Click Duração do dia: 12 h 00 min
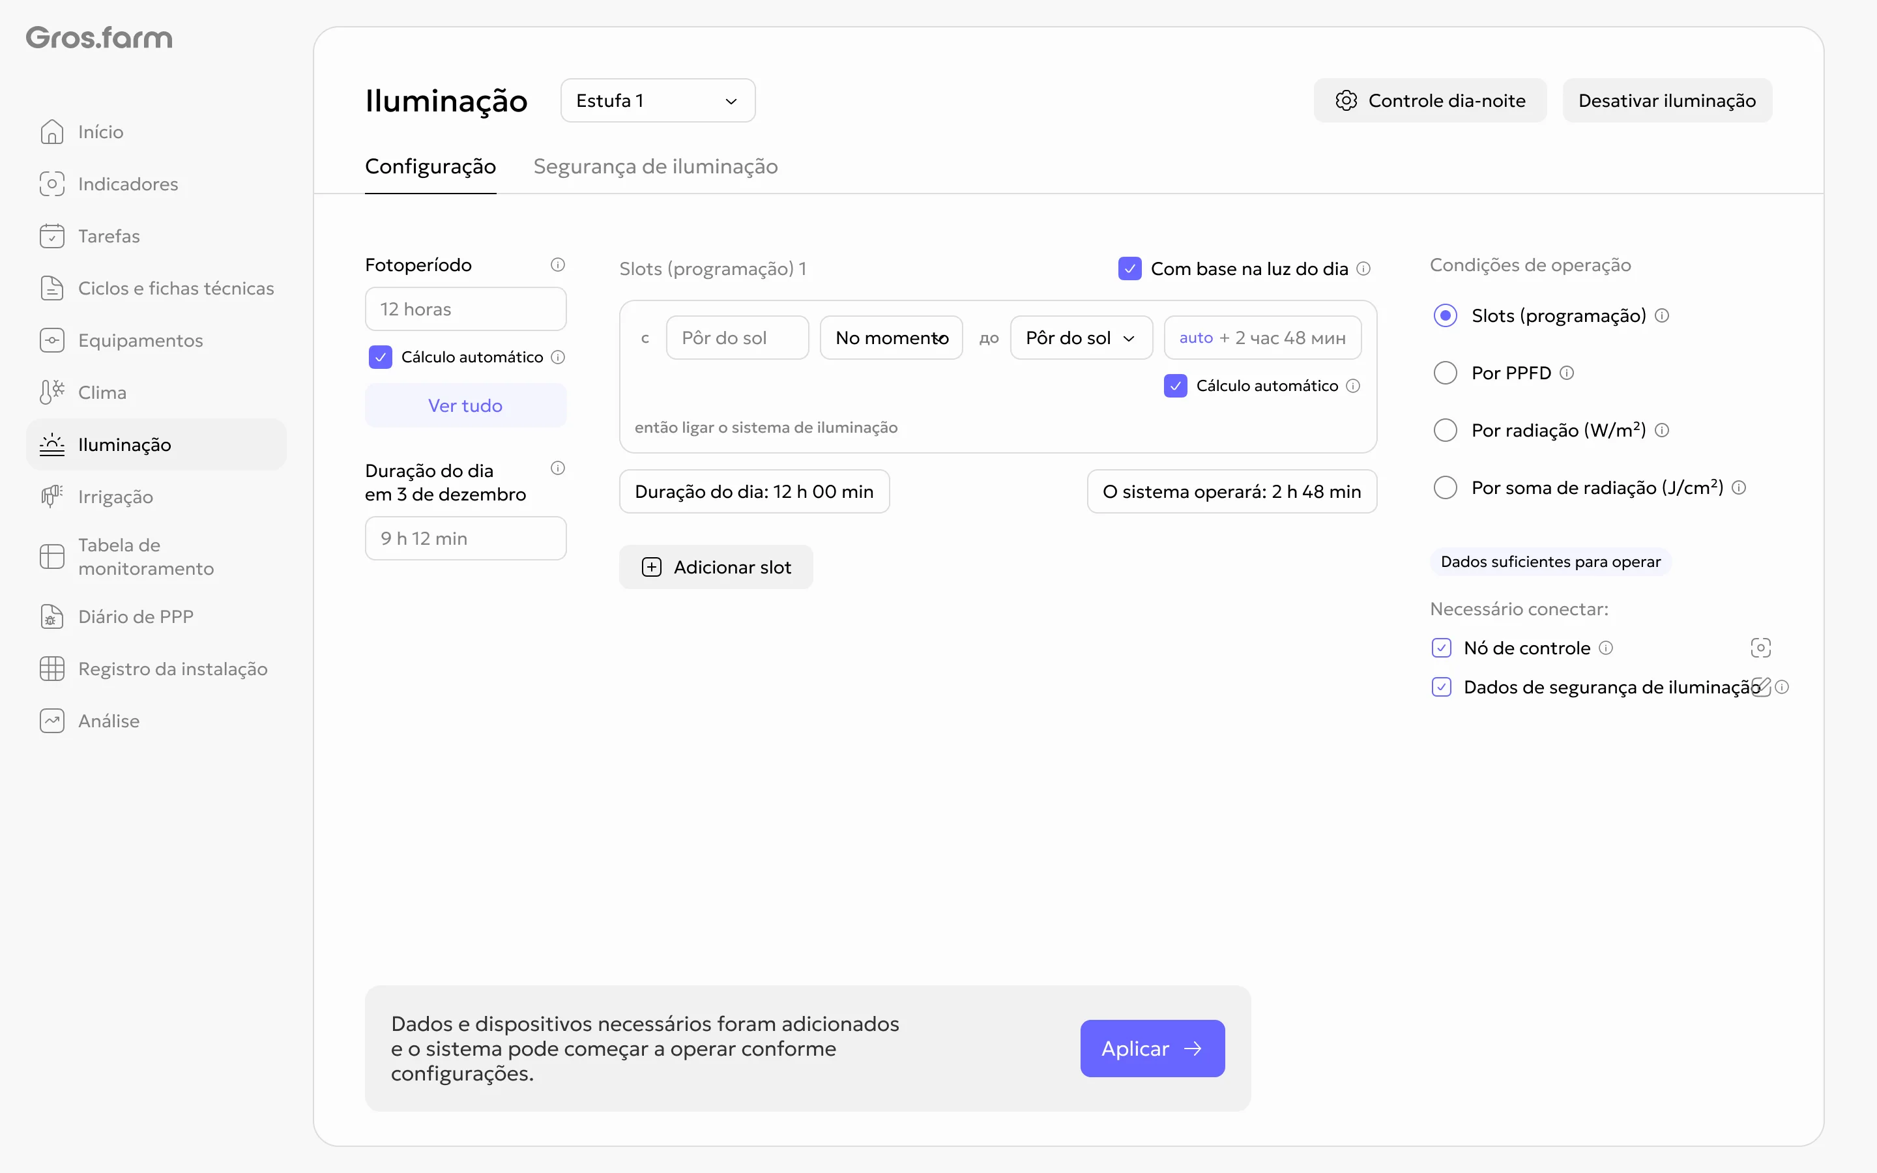The height and width of the screenshot is (1173, 1877). point(754,491)
